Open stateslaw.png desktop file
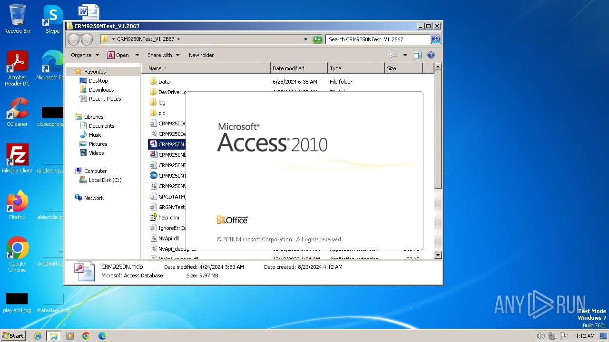The width and height of the screenshot is (609, 342). 52,303
